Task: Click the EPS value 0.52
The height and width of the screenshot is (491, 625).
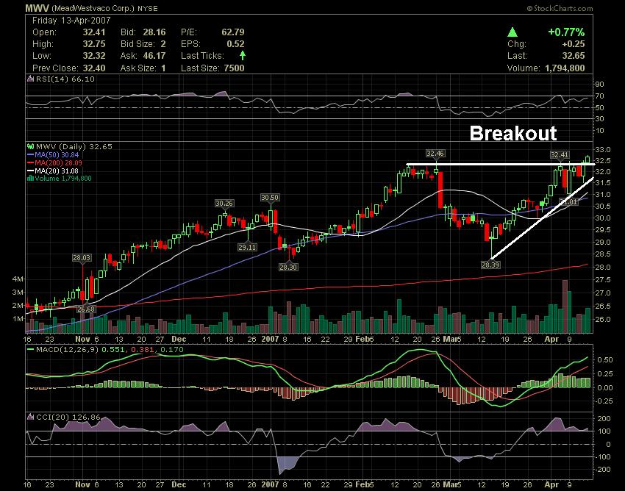Action: pyautogui.click(x=235, y=44)
